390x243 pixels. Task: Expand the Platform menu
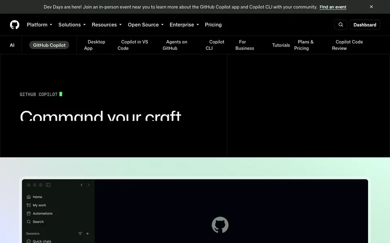pos(39,25)
